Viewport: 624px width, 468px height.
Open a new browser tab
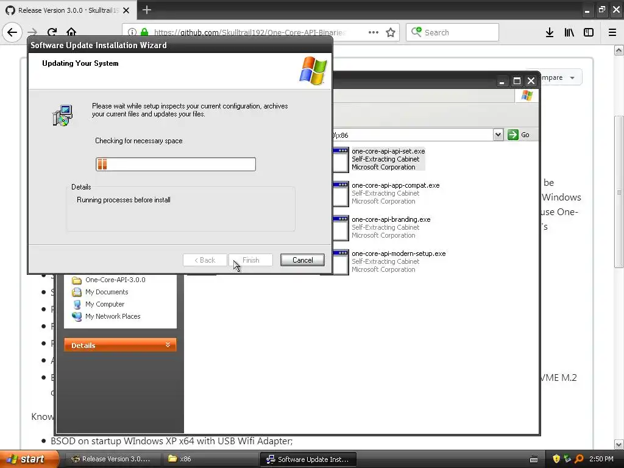146,10
